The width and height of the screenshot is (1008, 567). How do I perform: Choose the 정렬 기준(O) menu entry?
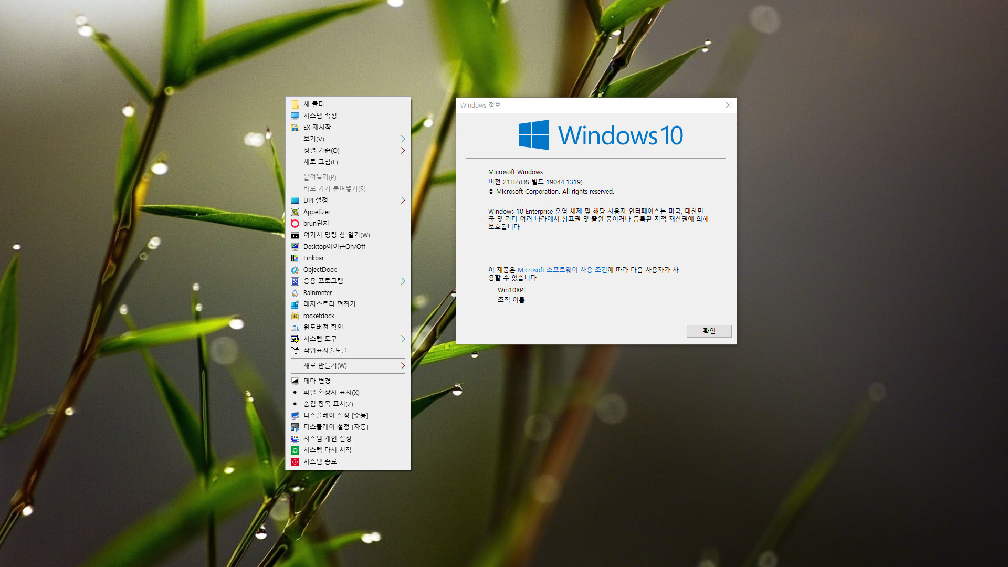coord(348,150)
